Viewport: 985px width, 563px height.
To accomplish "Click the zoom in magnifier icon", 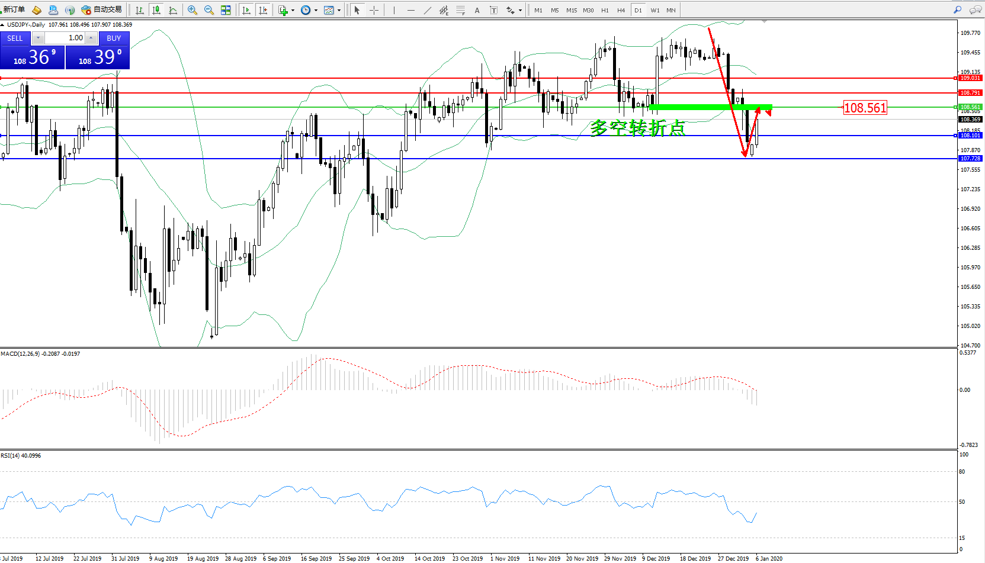I will (192, 10).
